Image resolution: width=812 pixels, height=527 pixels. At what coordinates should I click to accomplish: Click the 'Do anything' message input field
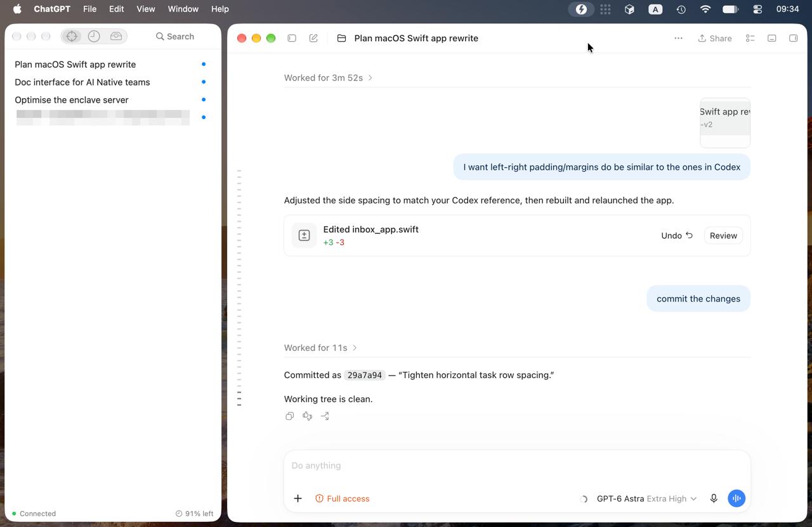click(517, 466)
